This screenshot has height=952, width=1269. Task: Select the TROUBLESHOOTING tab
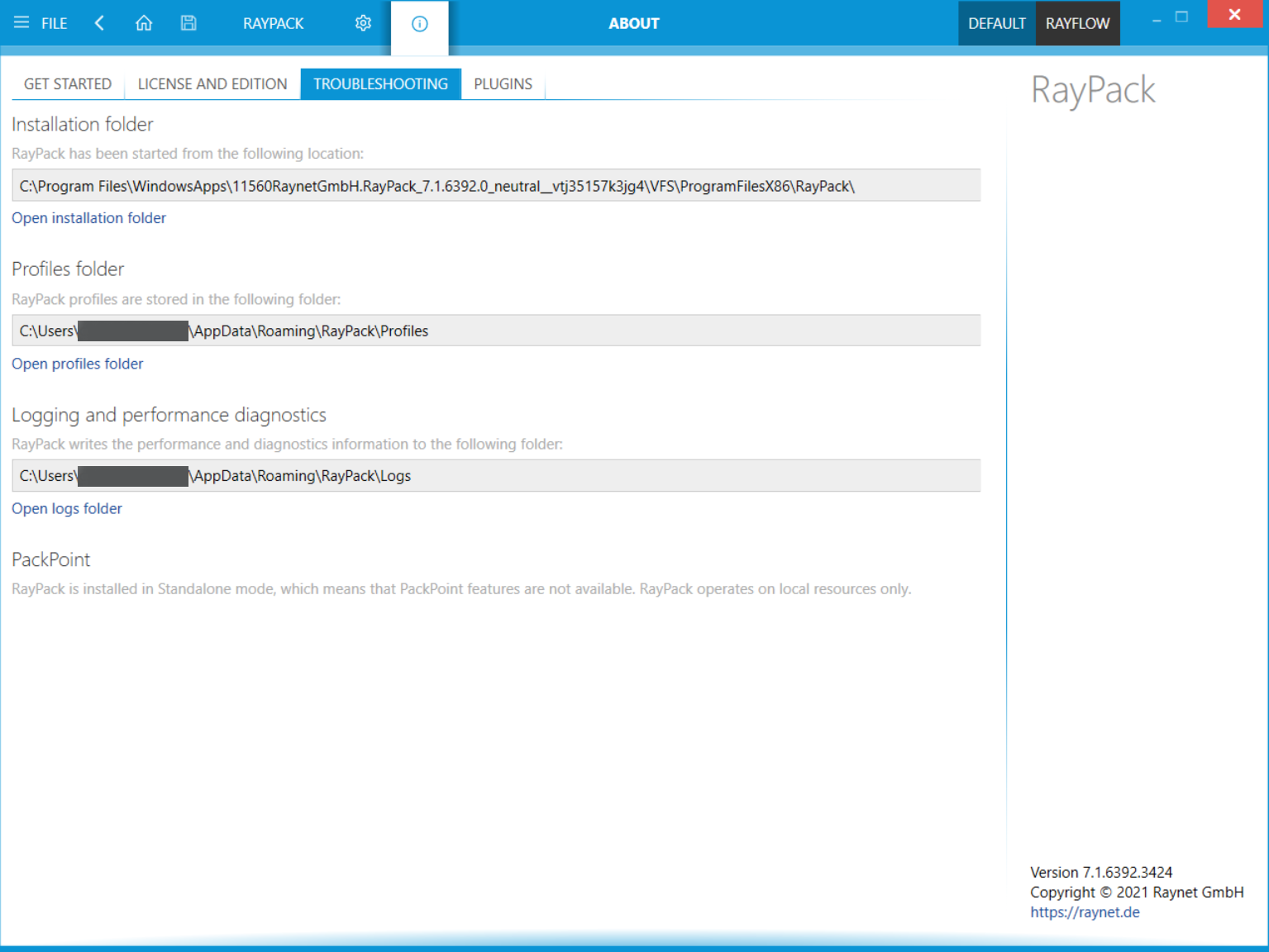380,83
